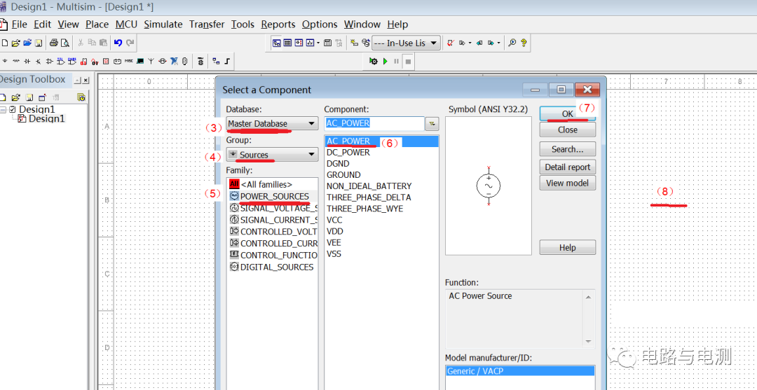Open the Postprocessor icon
The image size is (757, 390).
pyautogui.click(x=328, y=43)
